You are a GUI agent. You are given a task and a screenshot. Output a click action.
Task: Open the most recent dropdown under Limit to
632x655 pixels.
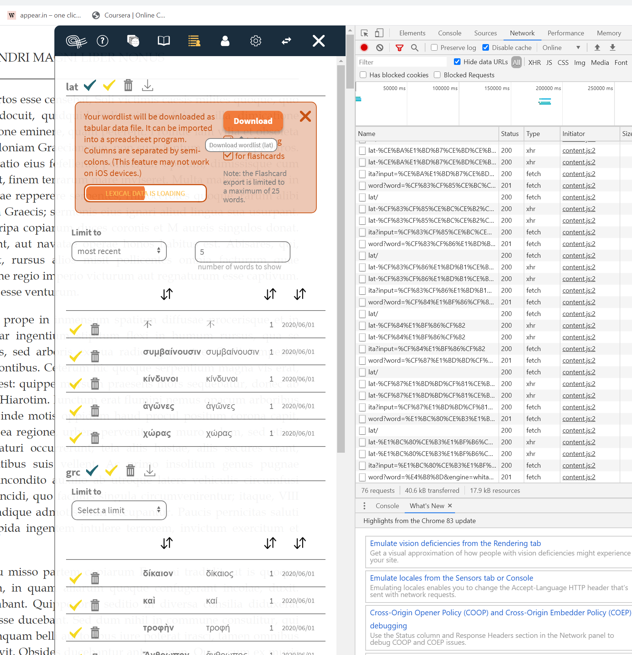(118, 251)
